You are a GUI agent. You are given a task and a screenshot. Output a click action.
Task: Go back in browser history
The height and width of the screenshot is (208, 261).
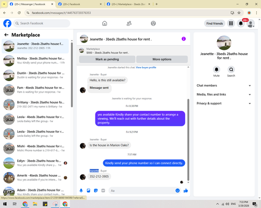[x=5, y=13]
